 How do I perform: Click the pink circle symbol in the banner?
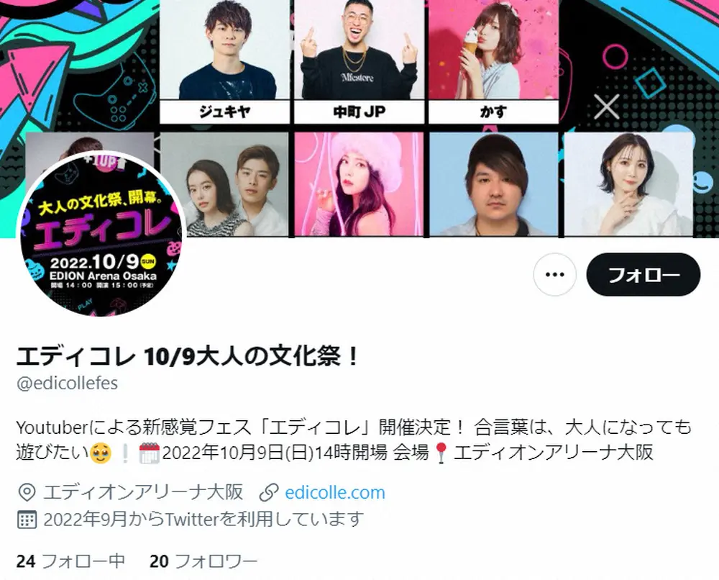point(615,58)
